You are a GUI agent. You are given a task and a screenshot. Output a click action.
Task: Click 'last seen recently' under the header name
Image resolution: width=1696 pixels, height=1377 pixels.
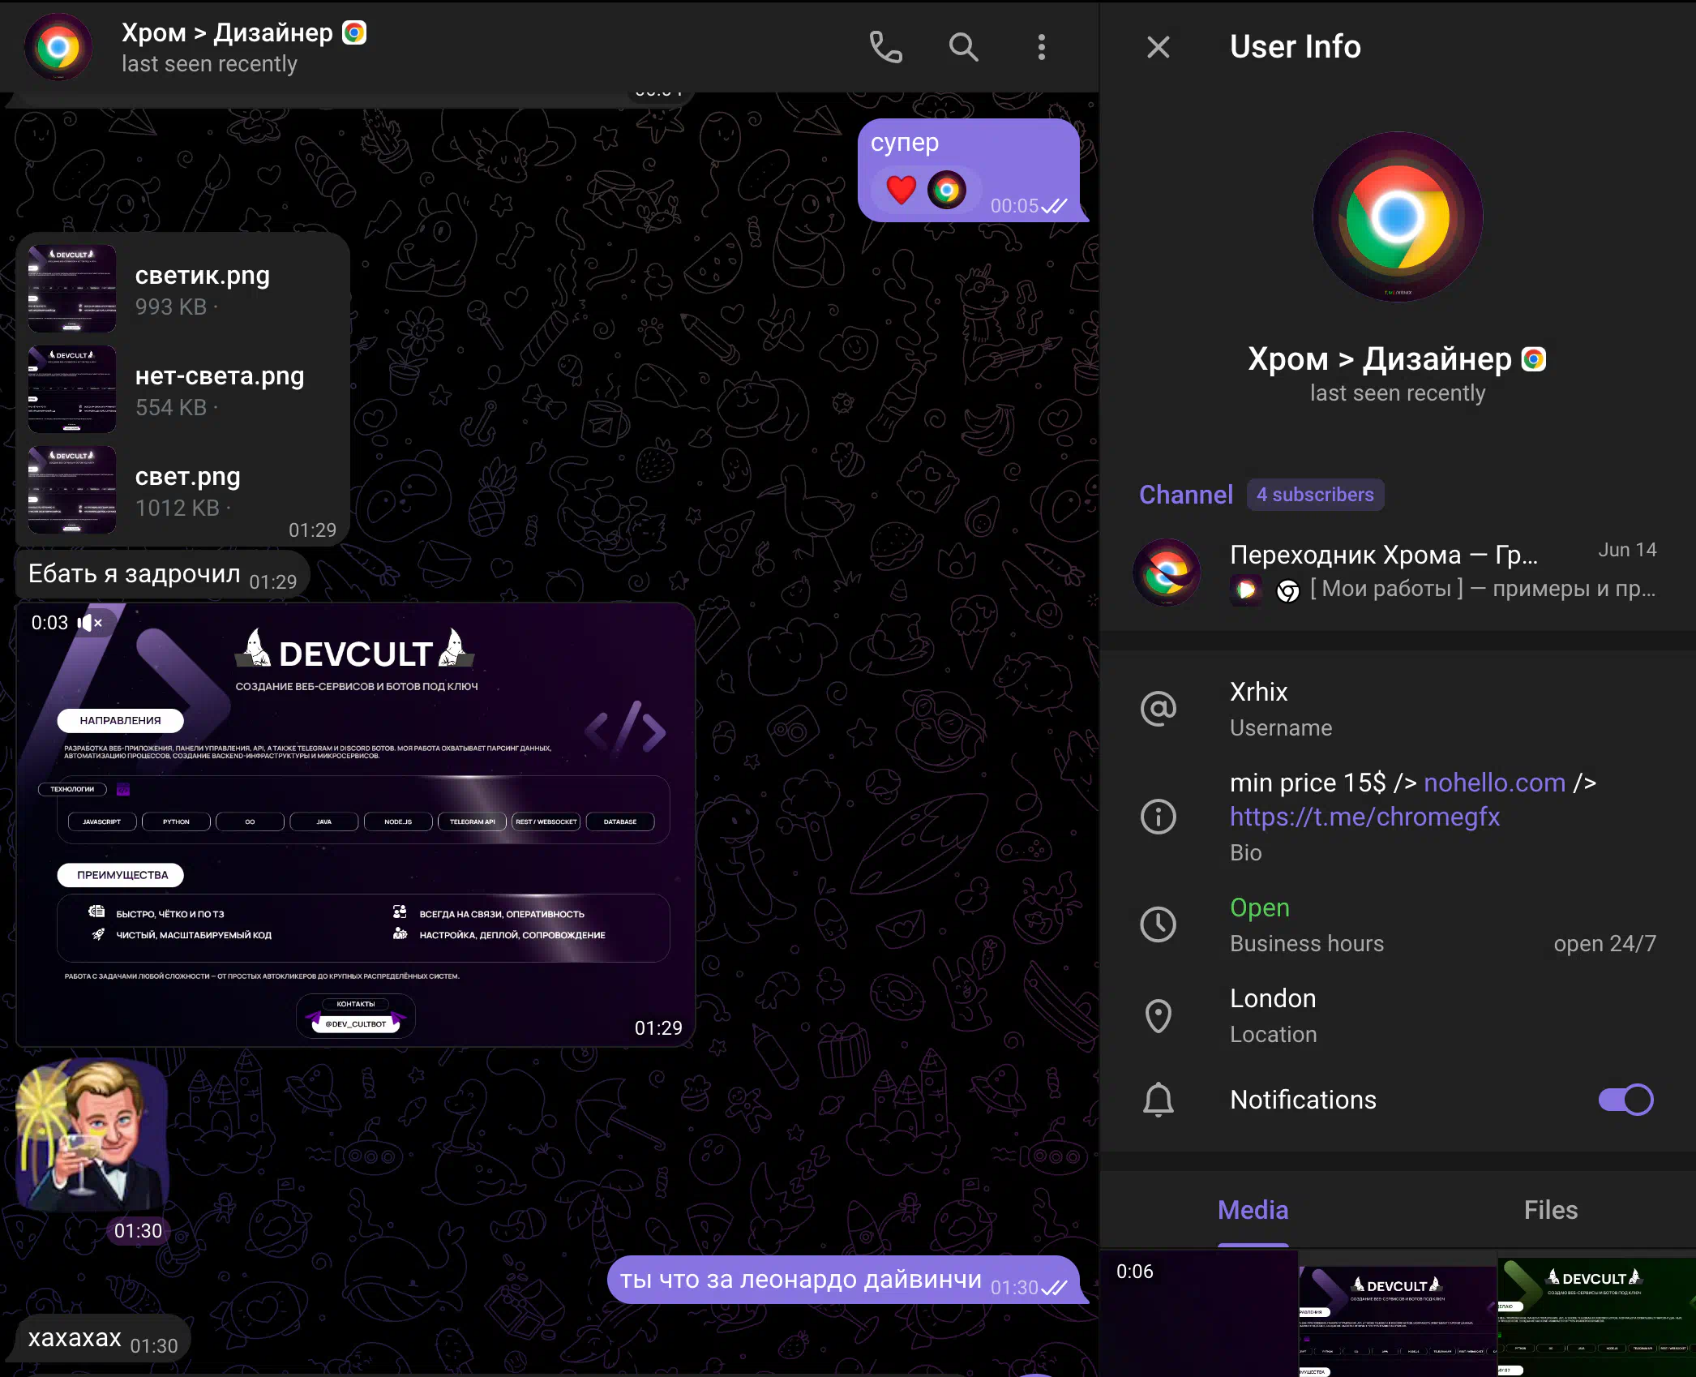(x=209, y=64)
